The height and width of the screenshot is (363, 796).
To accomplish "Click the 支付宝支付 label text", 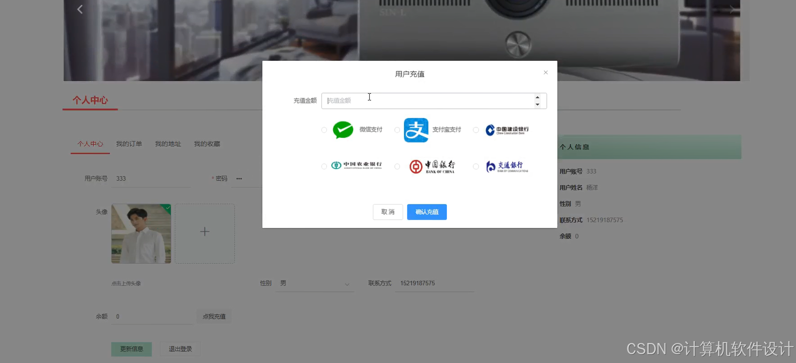I will [447, 130].
